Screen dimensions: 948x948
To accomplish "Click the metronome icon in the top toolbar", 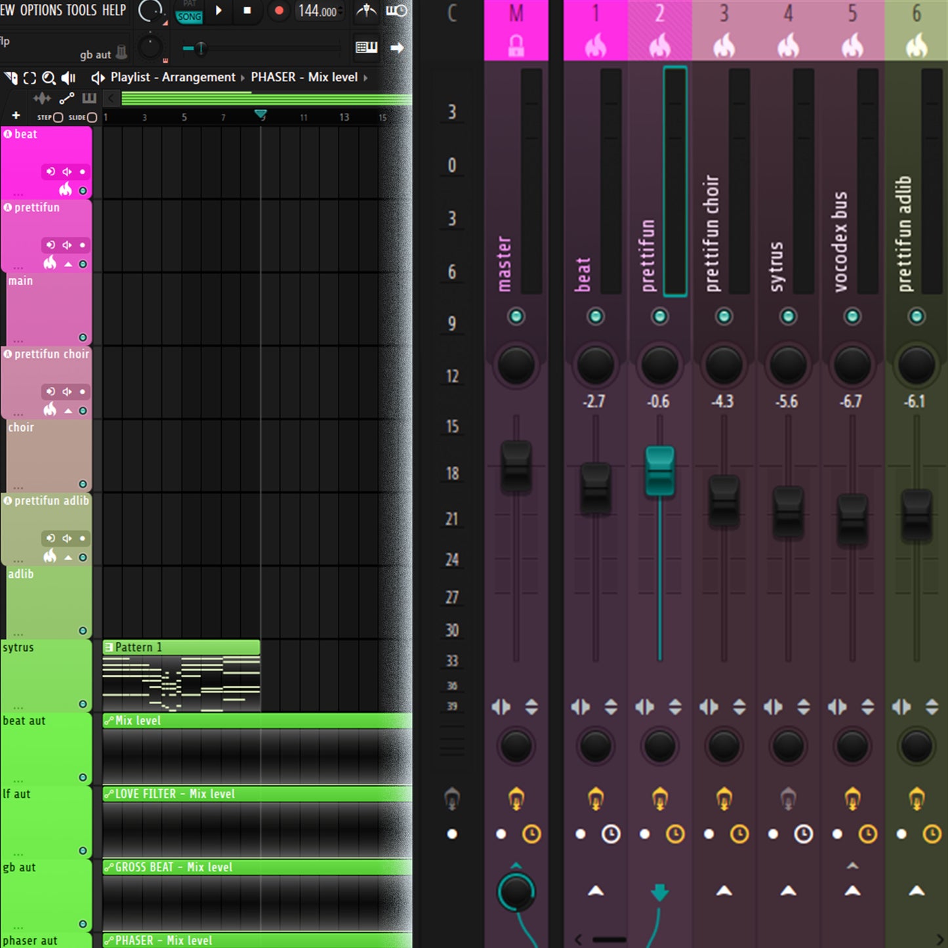I will (366, 10).
